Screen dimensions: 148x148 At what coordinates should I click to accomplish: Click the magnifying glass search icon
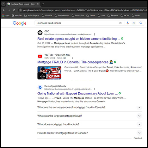click(141, 23)
